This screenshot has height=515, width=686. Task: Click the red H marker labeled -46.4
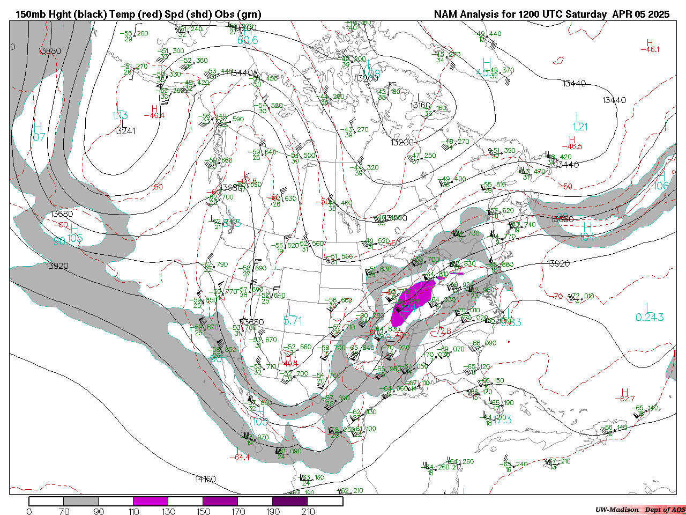click(154, 109)
